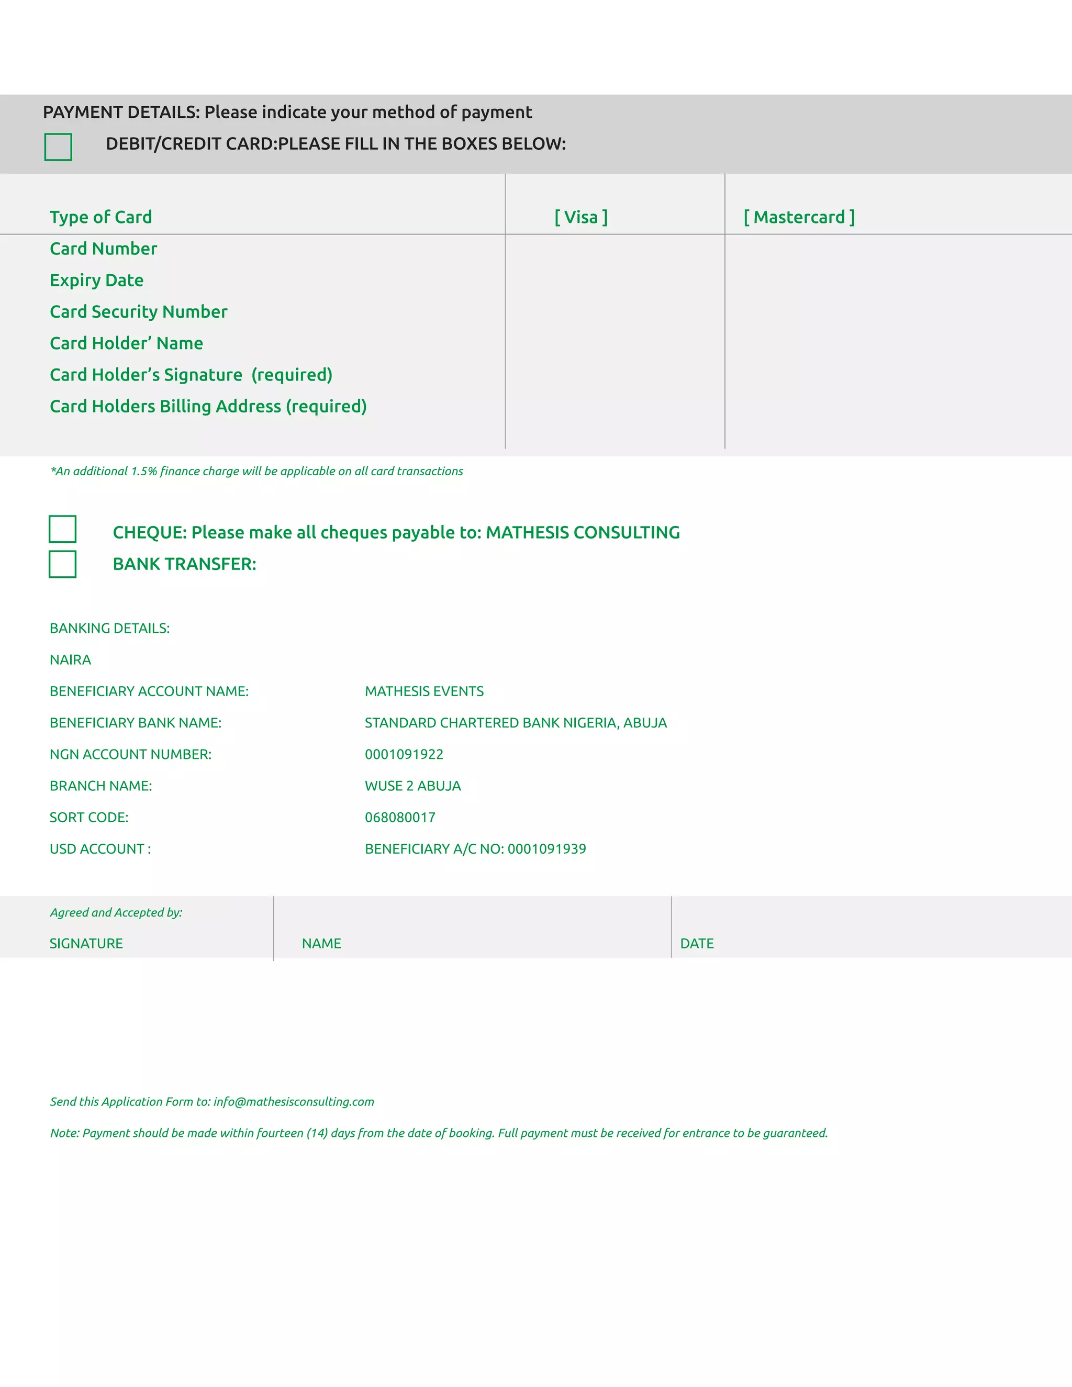
Task: Check the Debit/Credit Card payment checkbox
Action: pyautogui.click(x=58, y=147)
